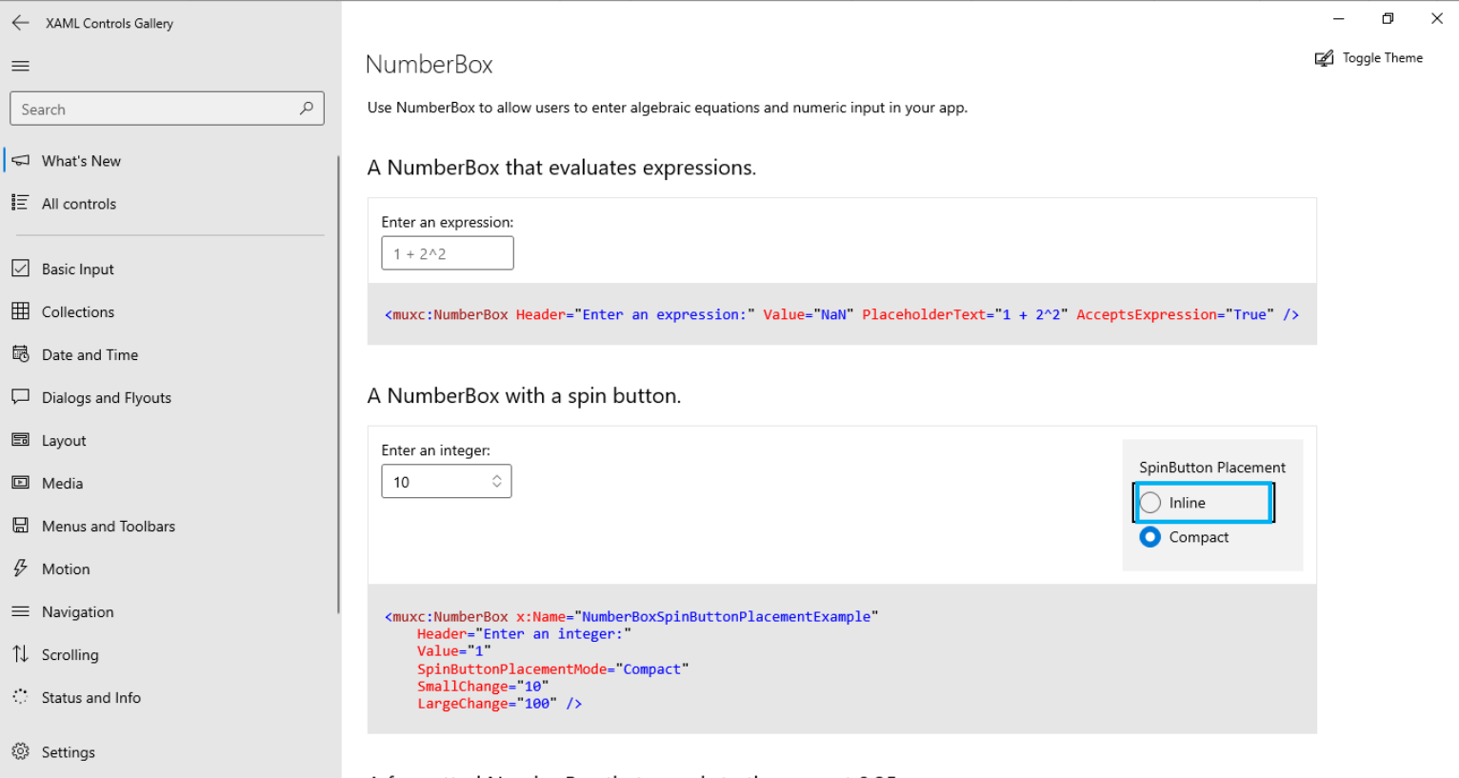Click the Toggle Theme icon
Image resolution: width=1459 pixels, height=778 pixels.
click(1324, 58)
